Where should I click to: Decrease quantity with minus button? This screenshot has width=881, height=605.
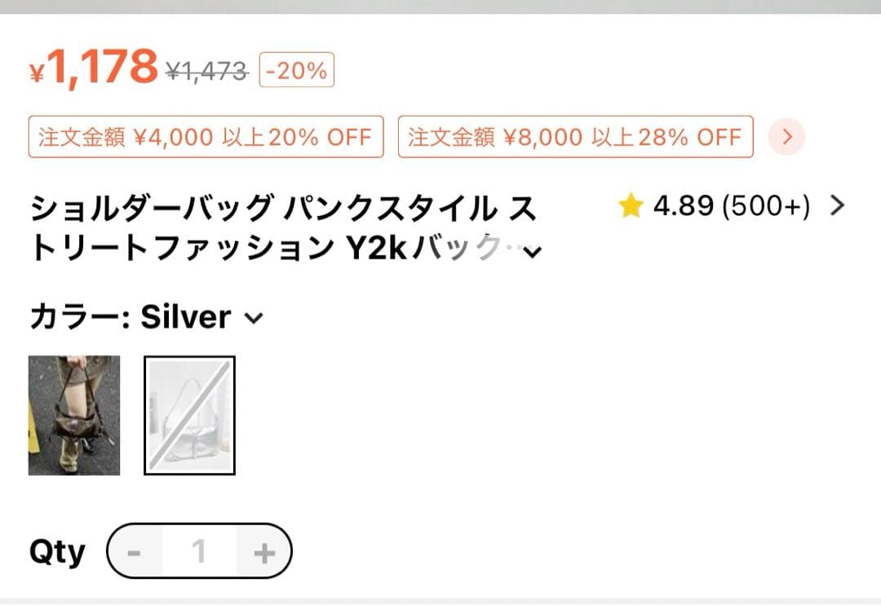[x=134, y=552]
